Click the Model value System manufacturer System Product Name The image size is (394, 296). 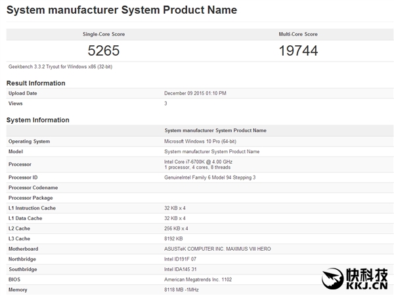[212, 151]
